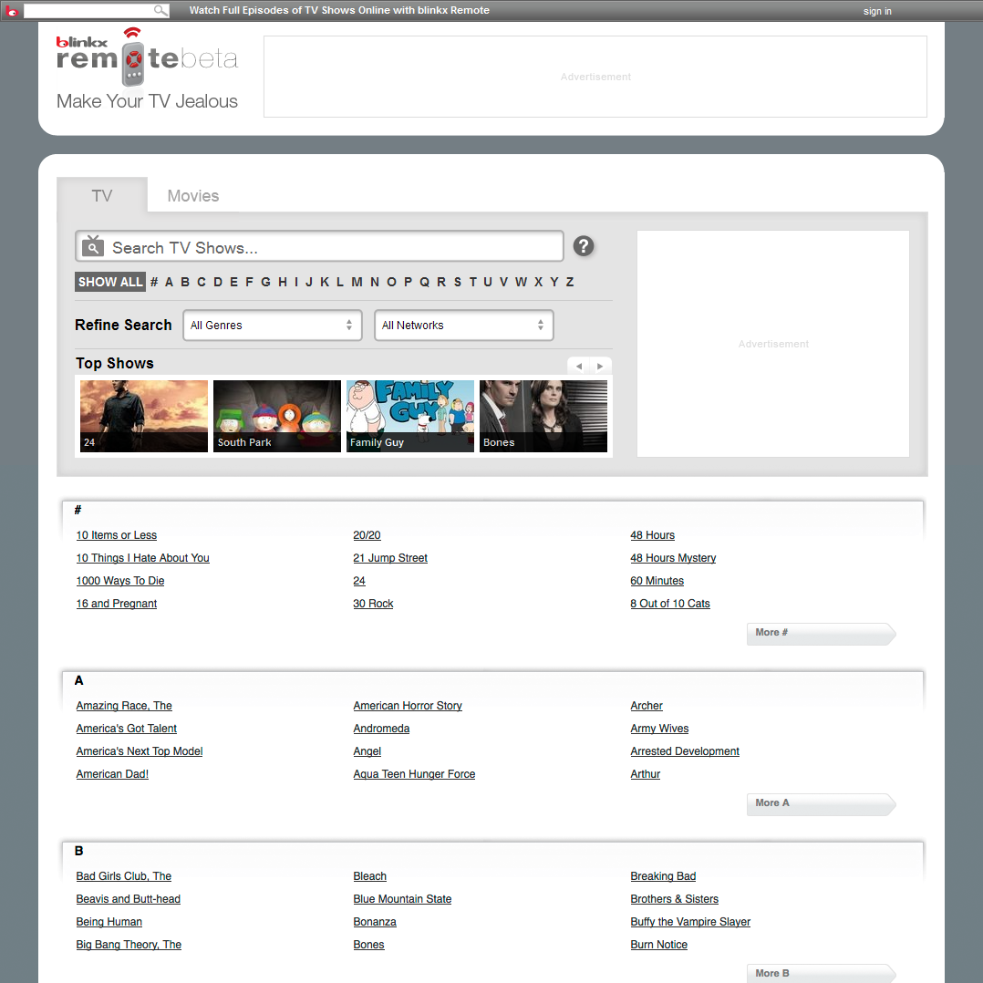Open the Arthur link
The width and height of the screenshot is (983, 983).
pos(645,774)
